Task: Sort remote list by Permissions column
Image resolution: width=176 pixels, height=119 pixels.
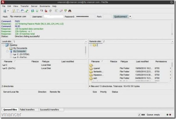Action: coord(161,62)
